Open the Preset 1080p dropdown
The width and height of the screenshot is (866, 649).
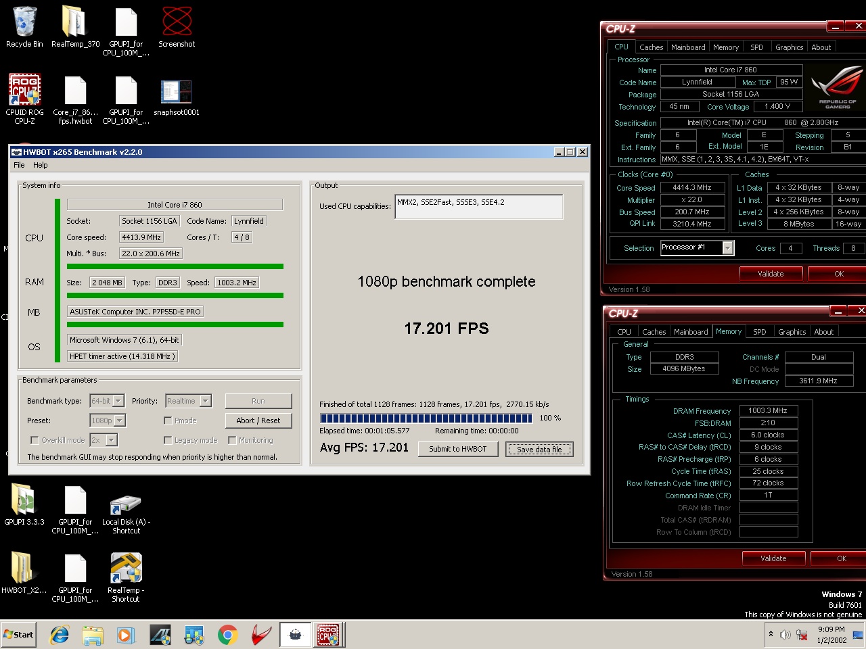[108, 420]
